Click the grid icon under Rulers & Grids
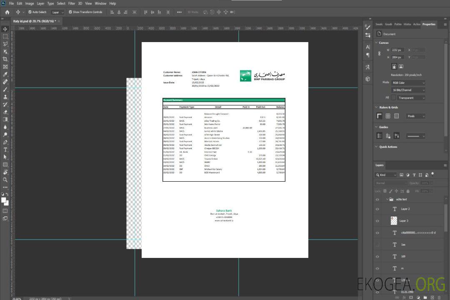This screenshot has height=300, width=450. [388, 116]
